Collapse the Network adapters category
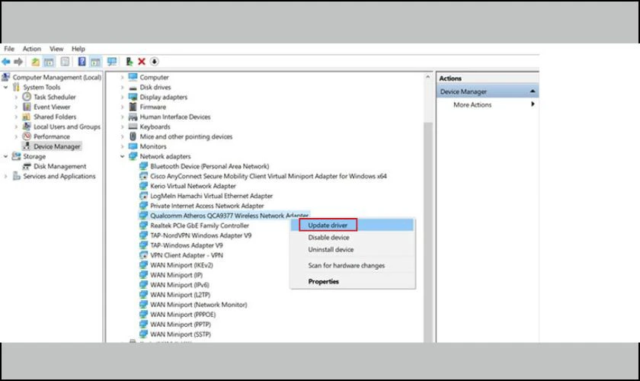Viewport: 640px width, 381px height. [x=123, y=156]
